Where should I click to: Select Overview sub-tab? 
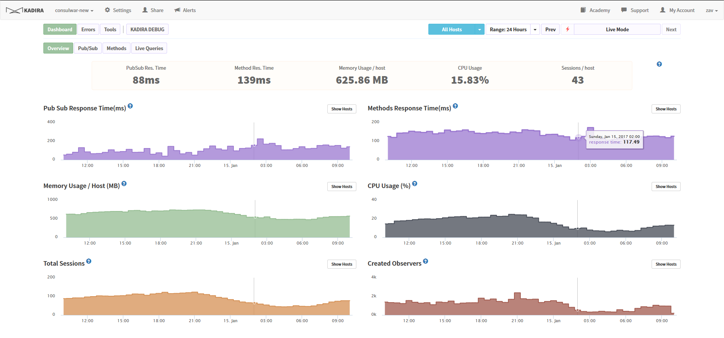pos(58,48)
